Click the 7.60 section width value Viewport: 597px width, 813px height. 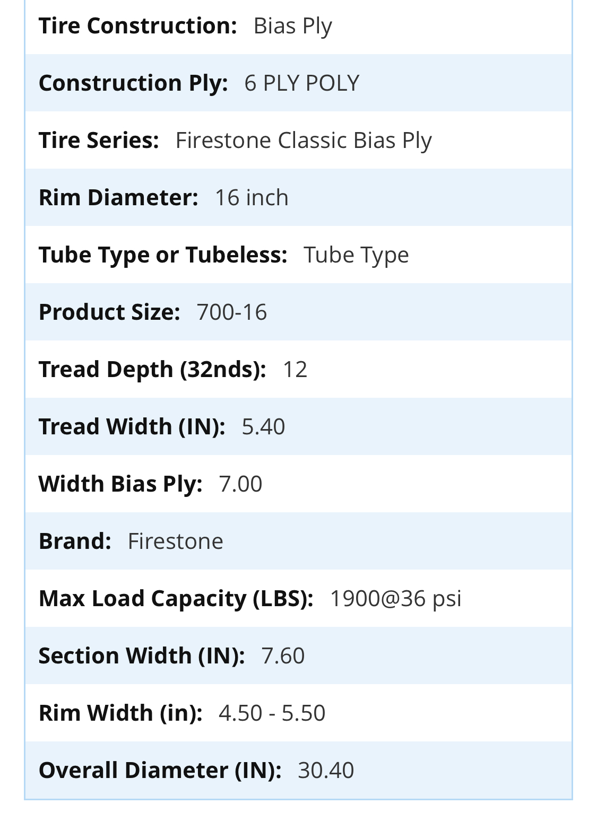283,655
